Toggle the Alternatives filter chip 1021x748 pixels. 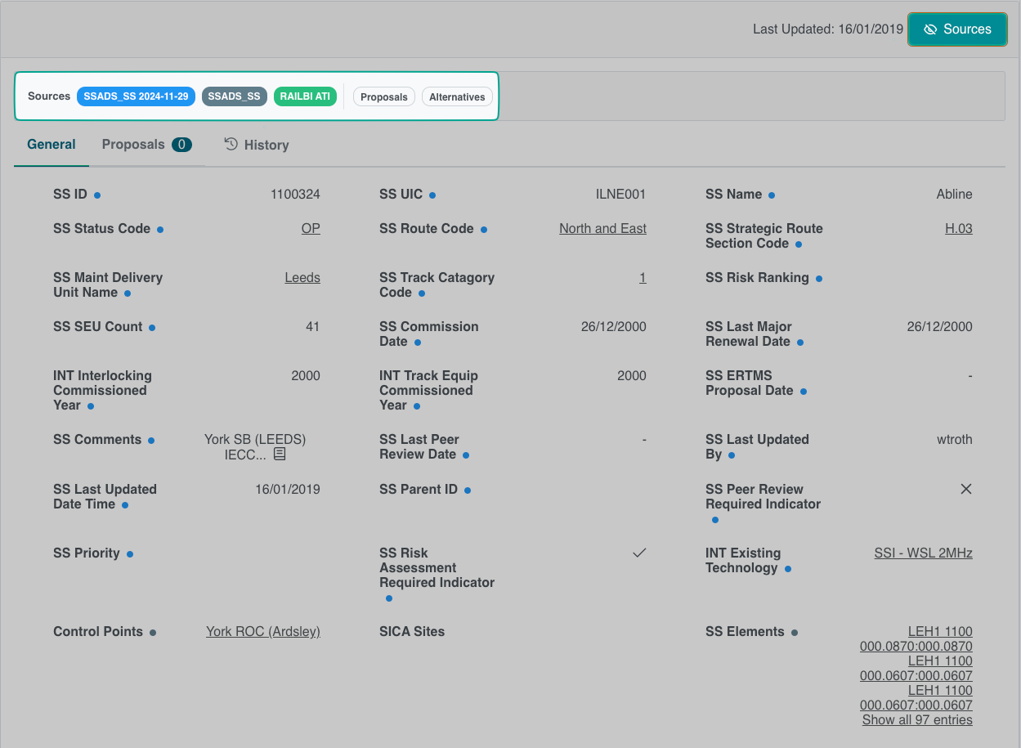(457, 96)
